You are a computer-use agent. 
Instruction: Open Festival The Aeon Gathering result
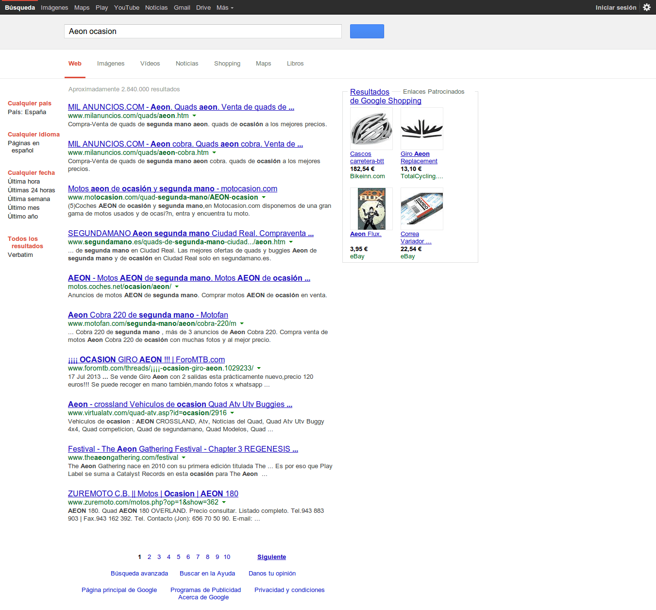[183, 449]
